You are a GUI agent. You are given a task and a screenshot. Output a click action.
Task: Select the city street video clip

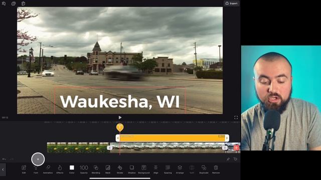coord(167,147)
